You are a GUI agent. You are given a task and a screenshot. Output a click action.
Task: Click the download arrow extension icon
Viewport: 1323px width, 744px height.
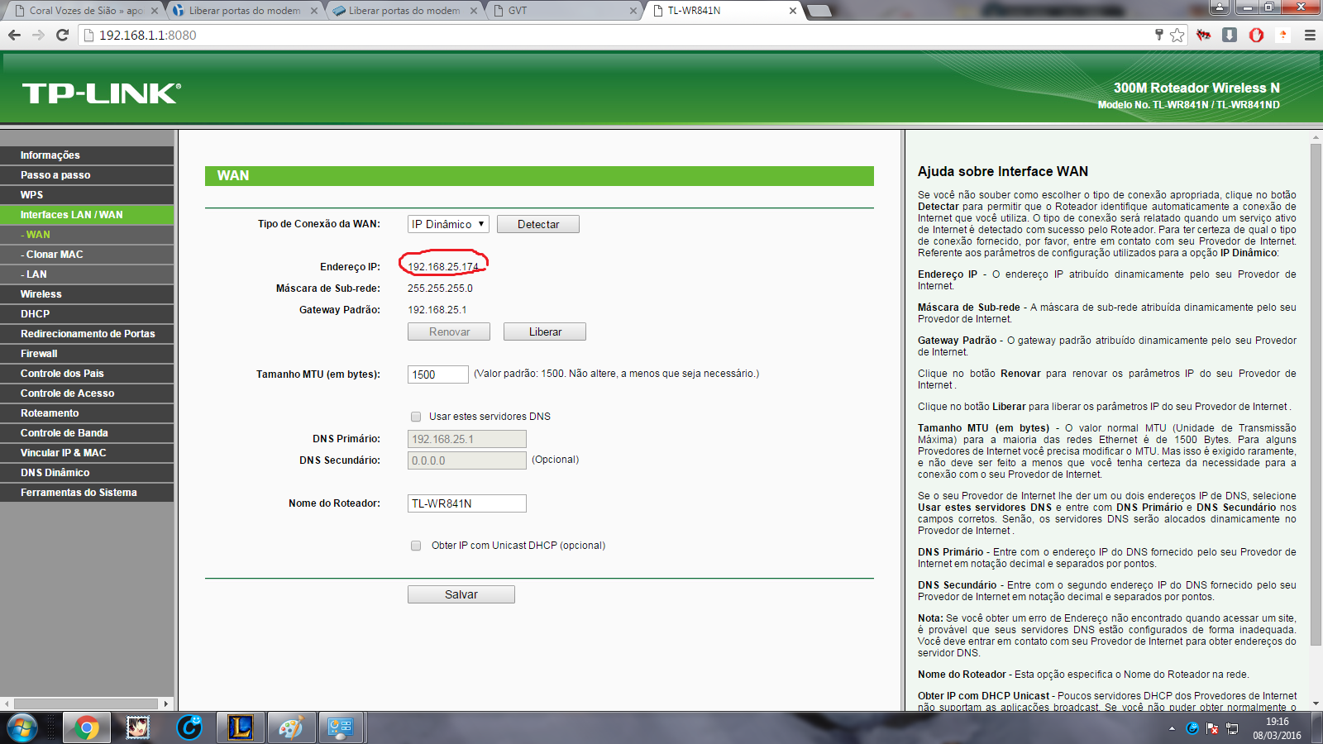[1230, 35]
